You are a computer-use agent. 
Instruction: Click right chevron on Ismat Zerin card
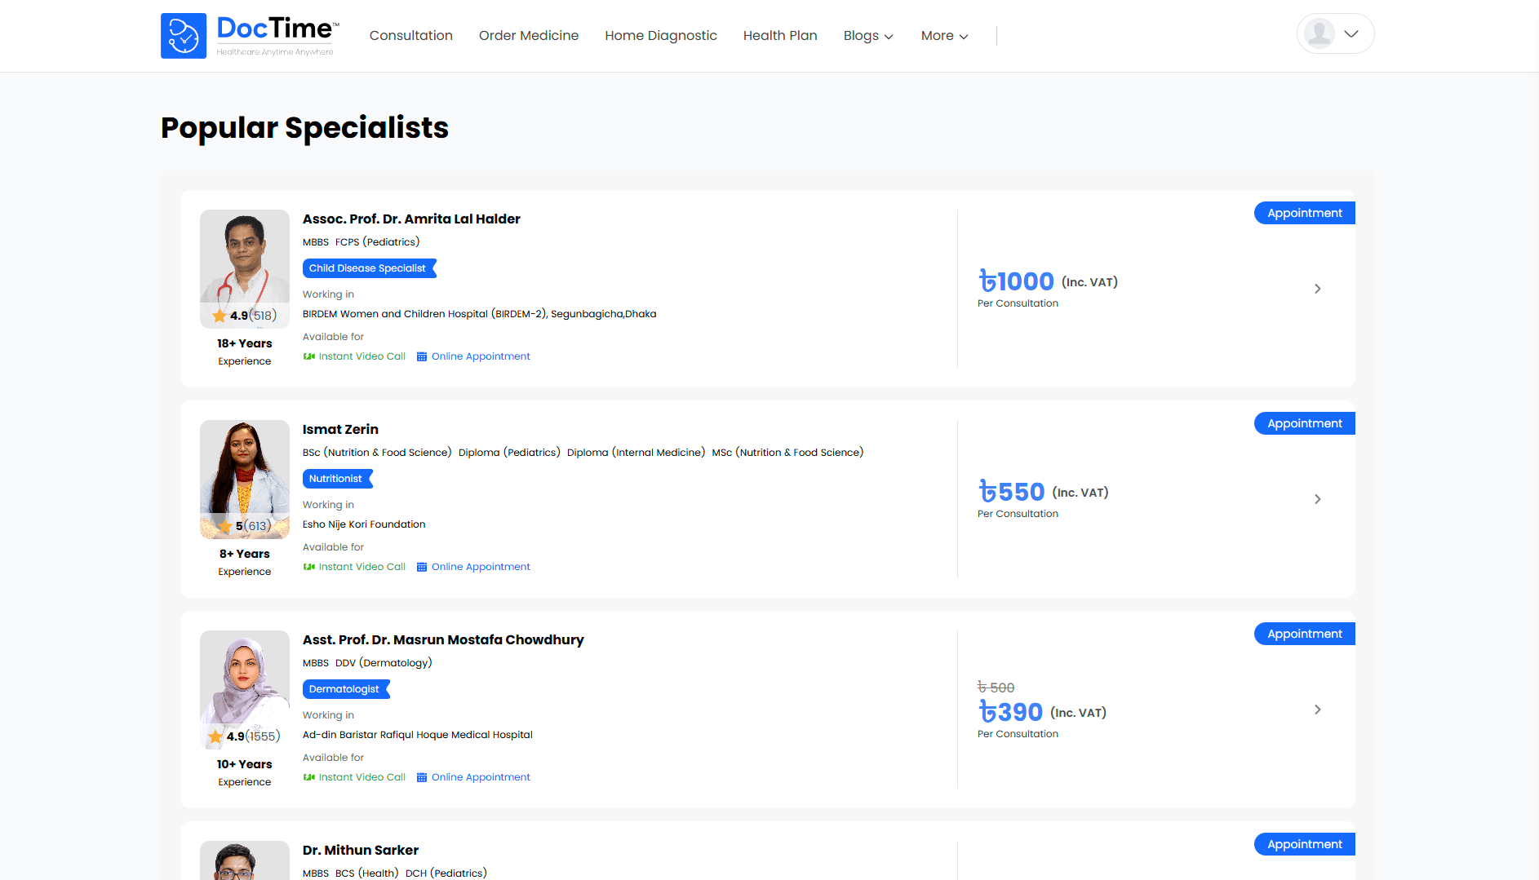click(x=1317, y=499)
